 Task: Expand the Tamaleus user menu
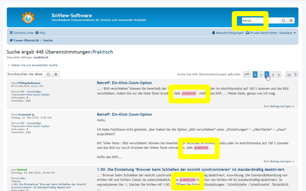(287, 33)
